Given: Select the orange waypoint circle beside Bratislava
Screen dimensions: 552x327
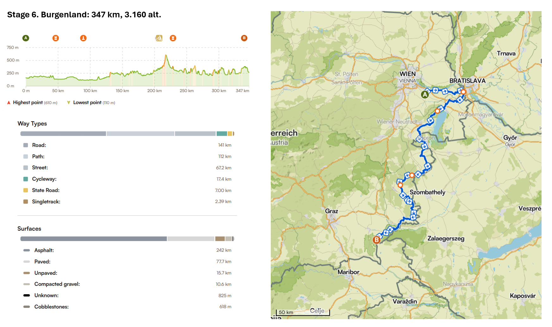Looking at the screenshot, I should click(x=463, y=92).
